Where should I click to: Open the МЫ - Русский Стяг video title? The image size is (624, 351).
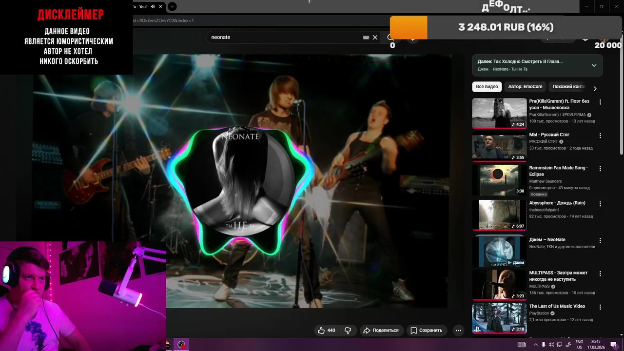(x=549, y=135)
